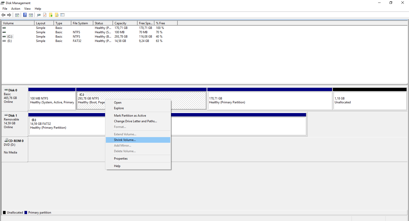
Task: Click the Back arrow in the toolbar
Action: coord(3,15)
